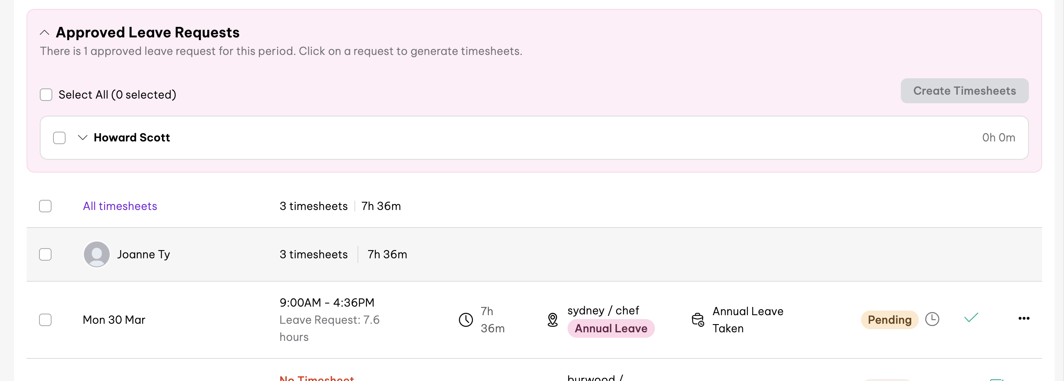1064x381 pixels.
Task: Select Howard Scott's leave request checkbox
Action: pos(59,138)
